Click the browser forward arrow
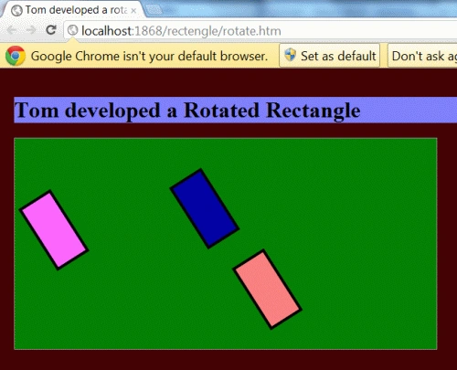This screenshot has height=370, width=457. pos(31,30)
